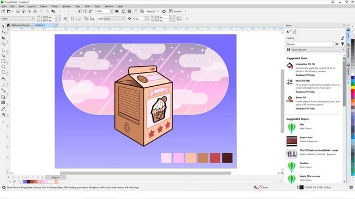This screenshot has height=199, width=355.
Task: Click the dark brown swatch on the canvas
Action: tap(227, 158)
